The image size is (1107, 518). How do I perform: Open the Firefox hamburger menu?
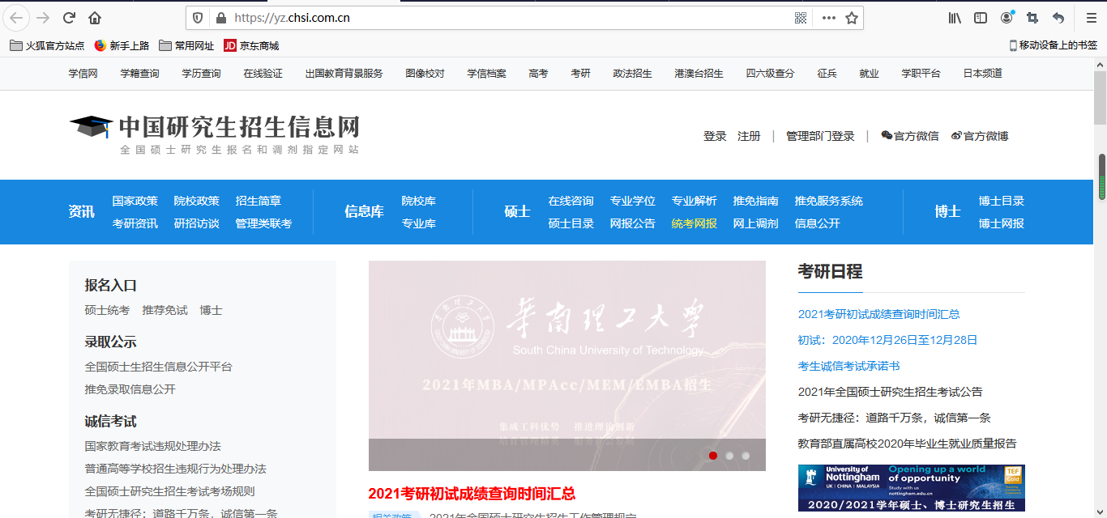click(x=1091, y=18)
